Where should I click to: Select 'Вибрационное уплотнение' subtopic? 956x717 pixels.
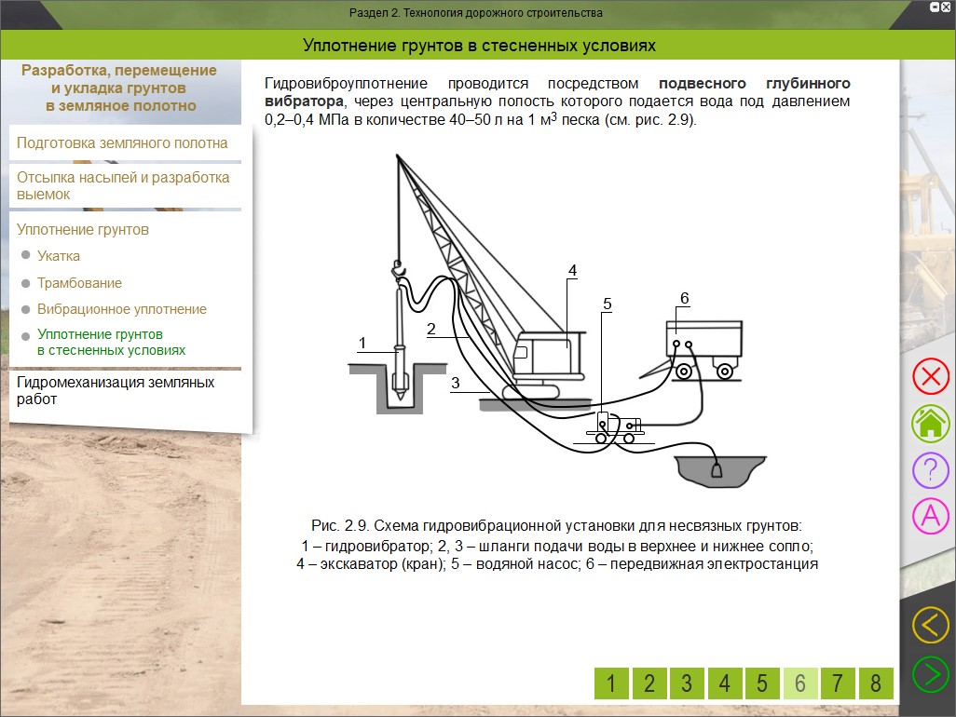pyautogui.click(x=121, y=309)
